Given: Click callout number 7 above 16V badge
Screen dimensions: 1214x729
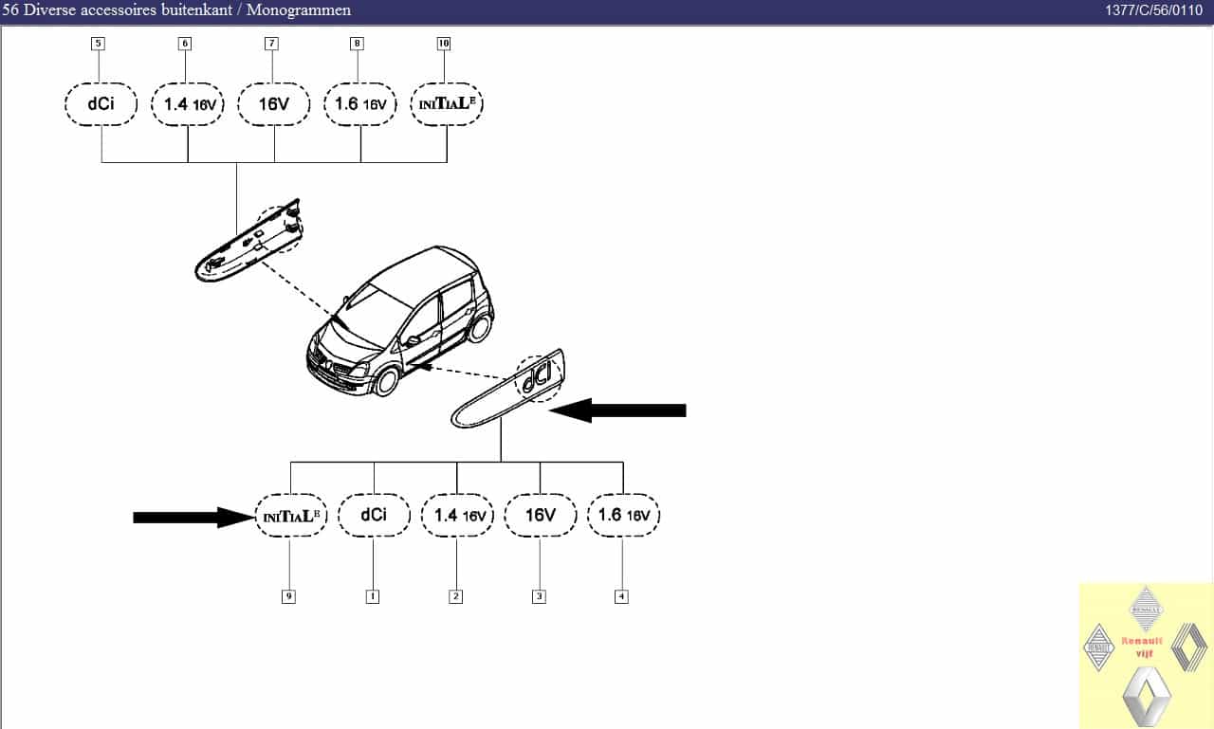Looking at the screenshot, I should pos(272,43).
